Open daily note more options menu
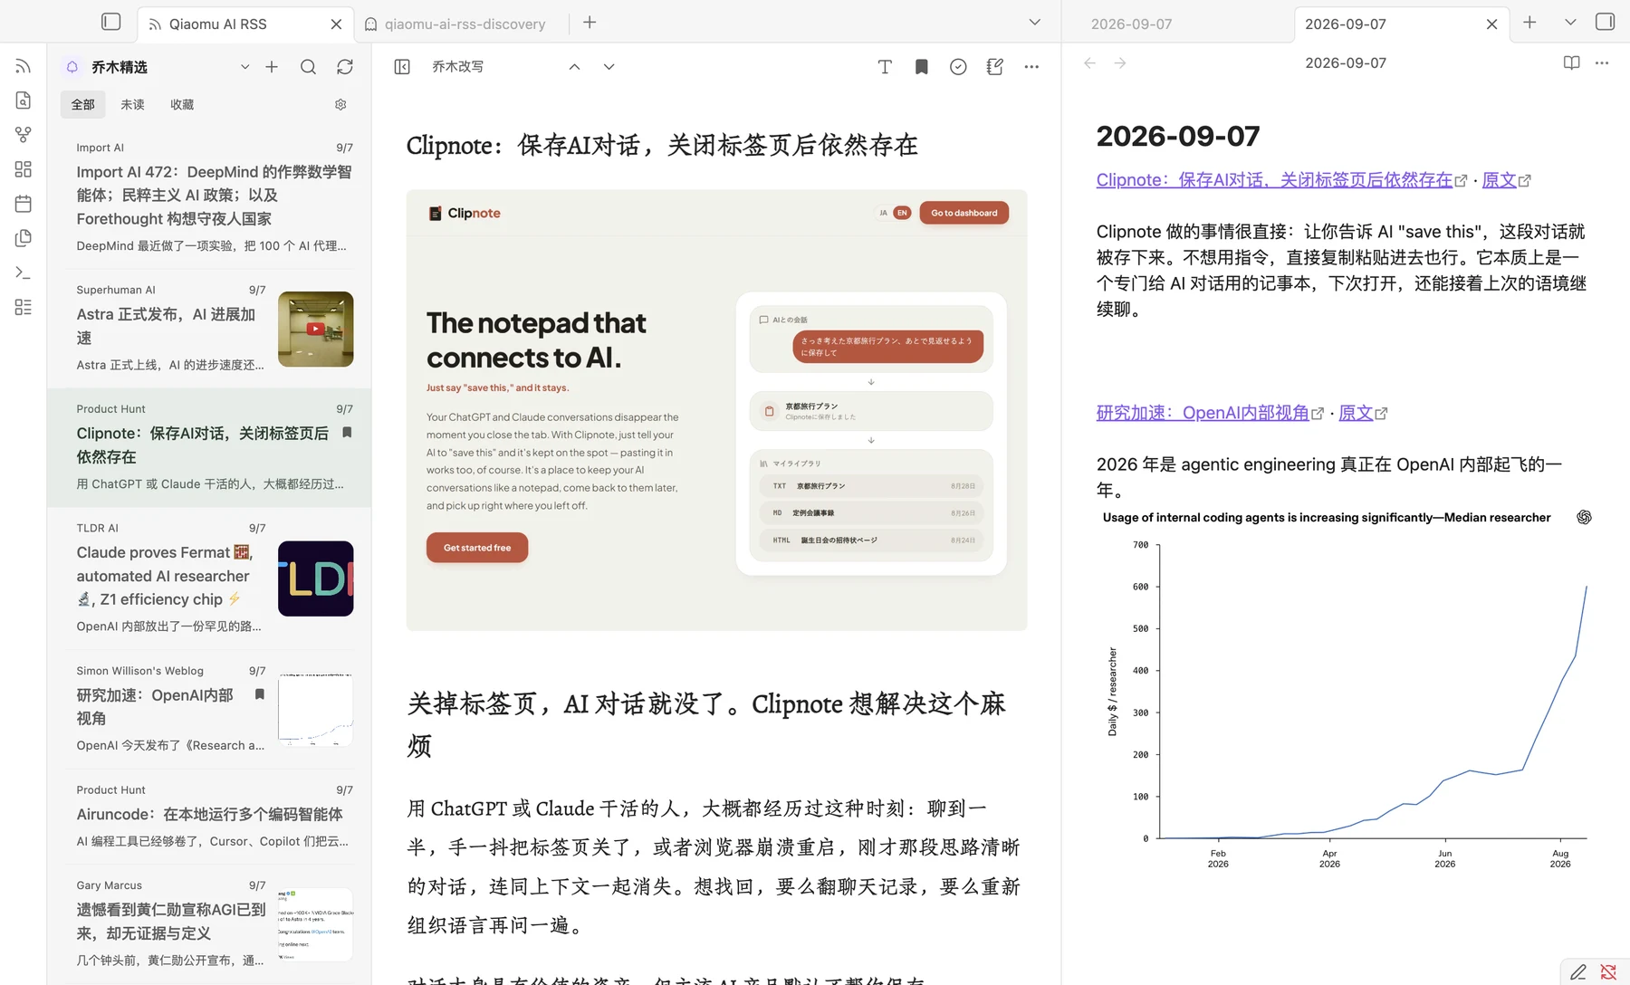Image resolution: width=1630 pixels, height=985 pixels. (x=1602, y=62)
